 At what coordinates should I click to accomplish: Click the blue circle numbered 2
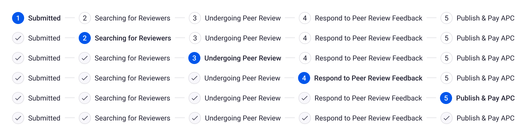pos(85,38)
